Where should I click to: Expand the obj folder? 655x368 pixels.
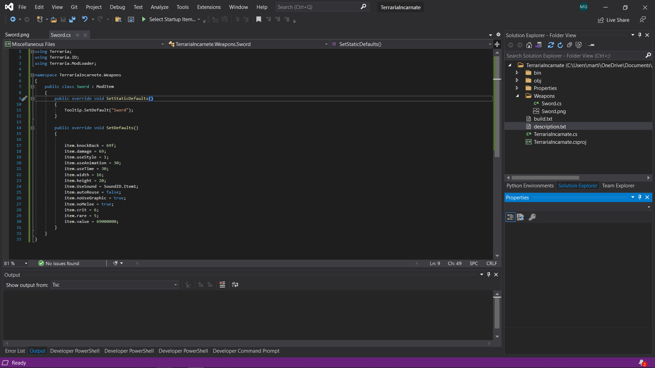[517, 80]
